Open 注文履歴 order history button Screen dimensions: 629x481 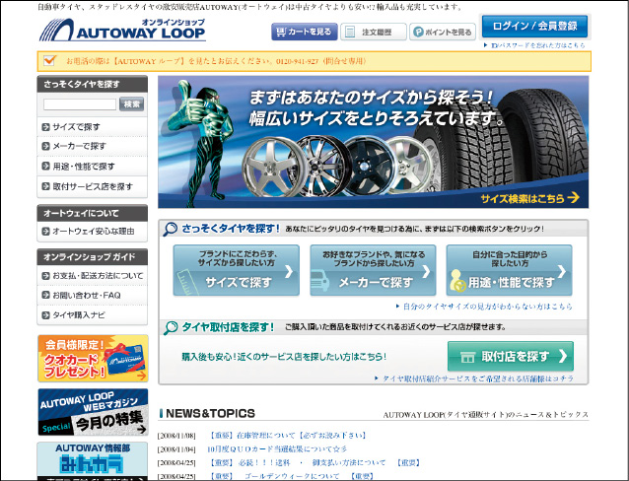(374, 32)
